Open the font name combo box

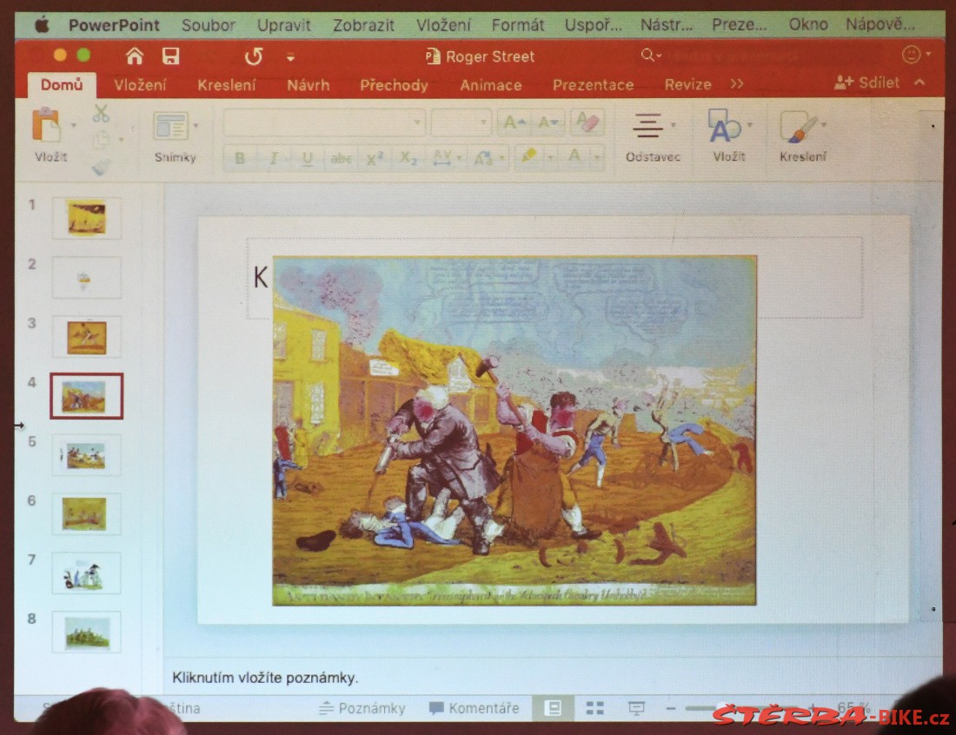pyautogui.click(x=324, y=122)
